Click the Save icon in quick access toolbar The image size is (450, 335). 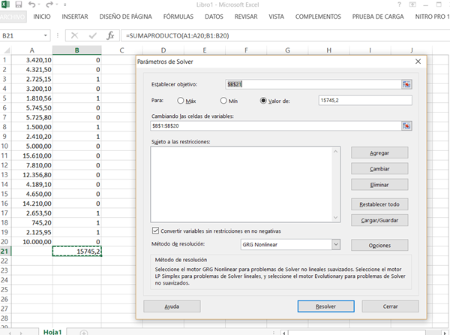[20, 5]
